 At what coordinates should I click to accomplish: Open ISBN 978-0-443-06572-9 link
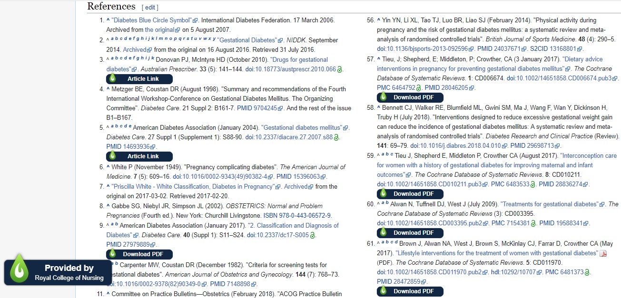(x=297, y=215)
